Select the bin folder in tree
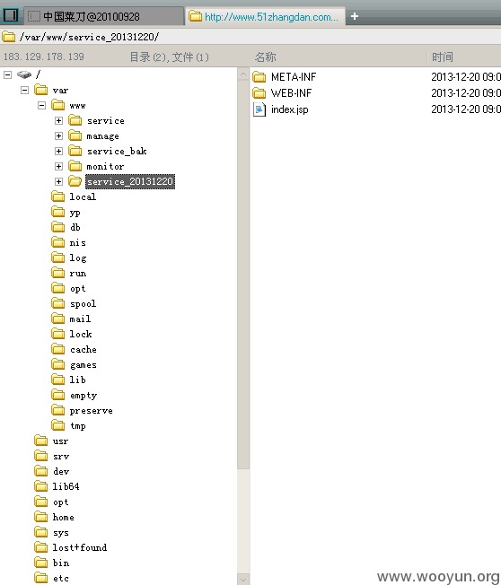This screenshot has height=585, width=501. (x=61, y=563)
